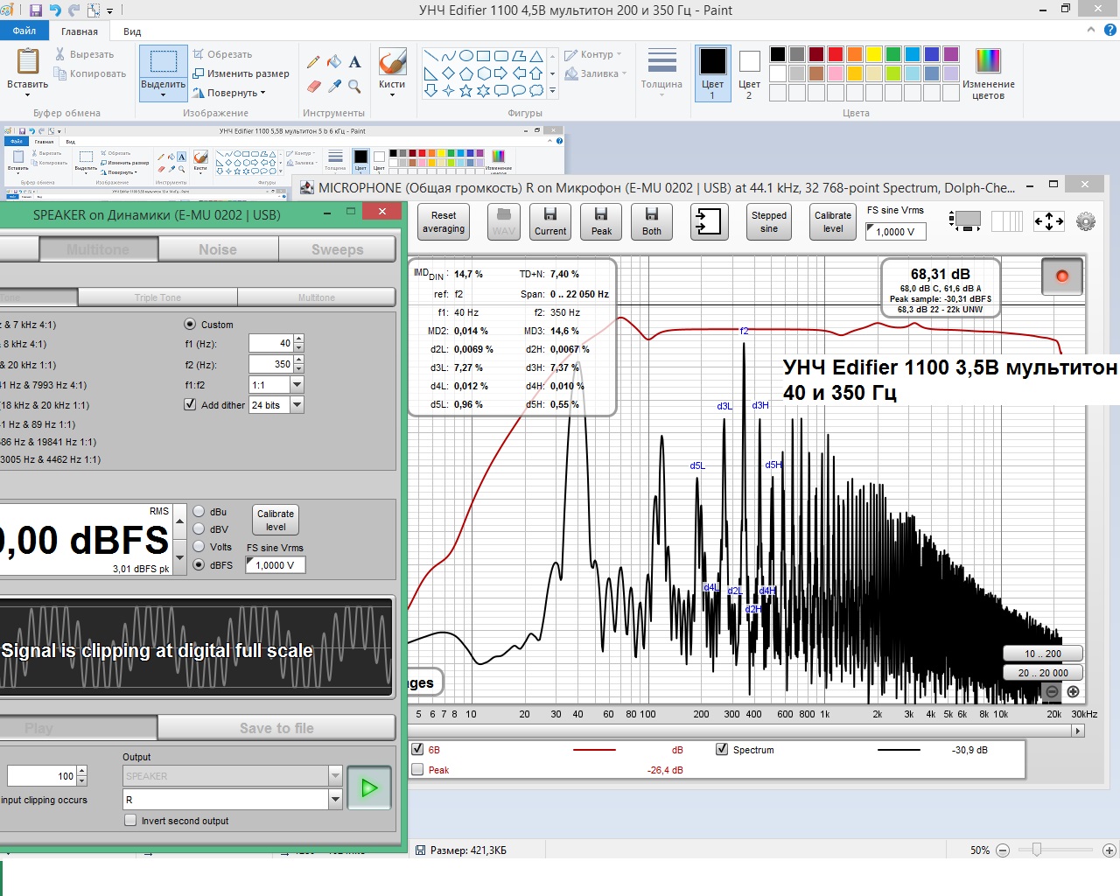Click the Reset averaging button
1120x896 pixels.
(444, 221)
